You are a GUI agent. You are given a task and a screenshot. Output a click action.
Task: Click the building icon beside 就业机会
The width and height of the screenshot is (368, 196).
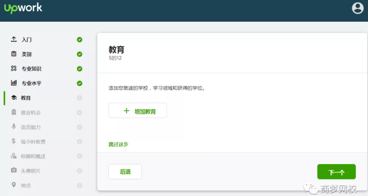pyautogui.click(x=14, y=112)
